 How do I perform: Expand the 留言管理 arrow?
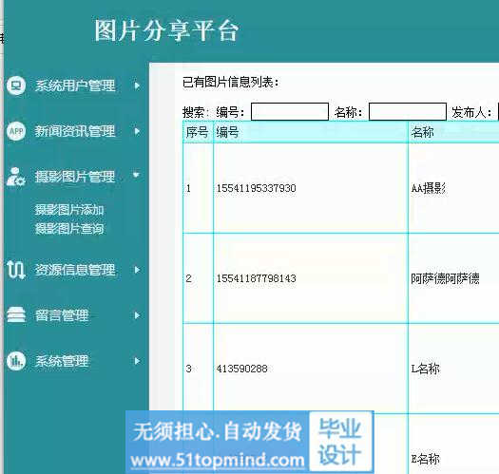[137, 315]
